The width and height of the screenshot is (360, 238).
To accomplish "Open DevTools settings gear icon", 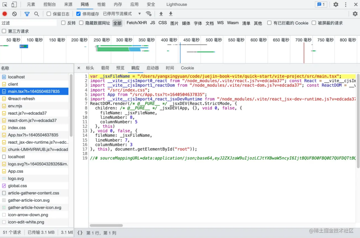I will coord(336,4).
